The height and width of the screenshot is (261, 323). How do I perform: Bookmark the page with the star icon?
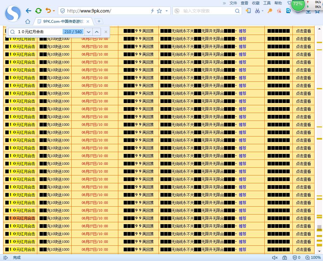pos(159,11)
